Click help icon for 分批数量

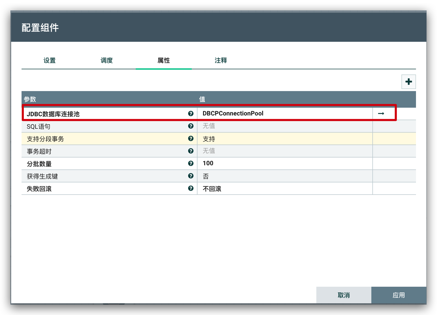pos(191,163)
